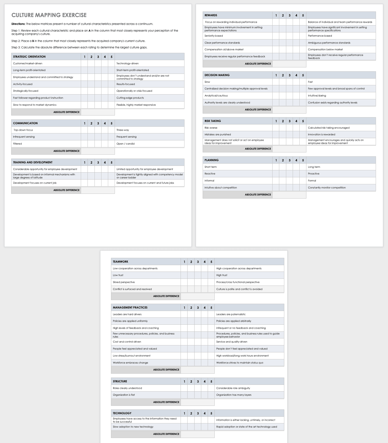
Task: Click 'Calculated risk taking encouraged' text
Action: pyautogui.click(x=329, y=128)
